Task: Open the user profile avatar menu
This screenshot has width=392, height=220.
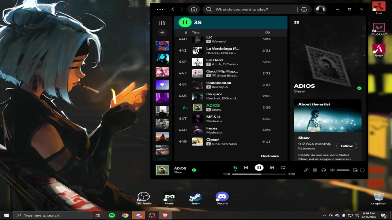Action: click(320, 9)
